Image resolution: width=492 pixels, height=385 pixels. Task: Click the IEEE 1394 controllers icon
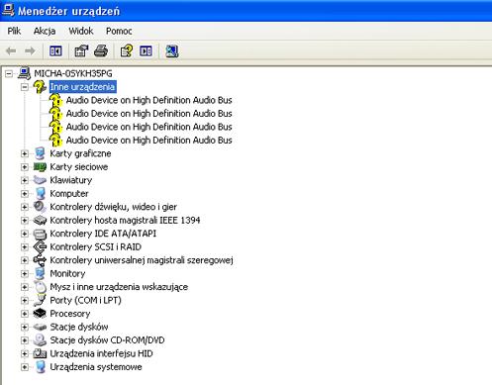[40, 220]
